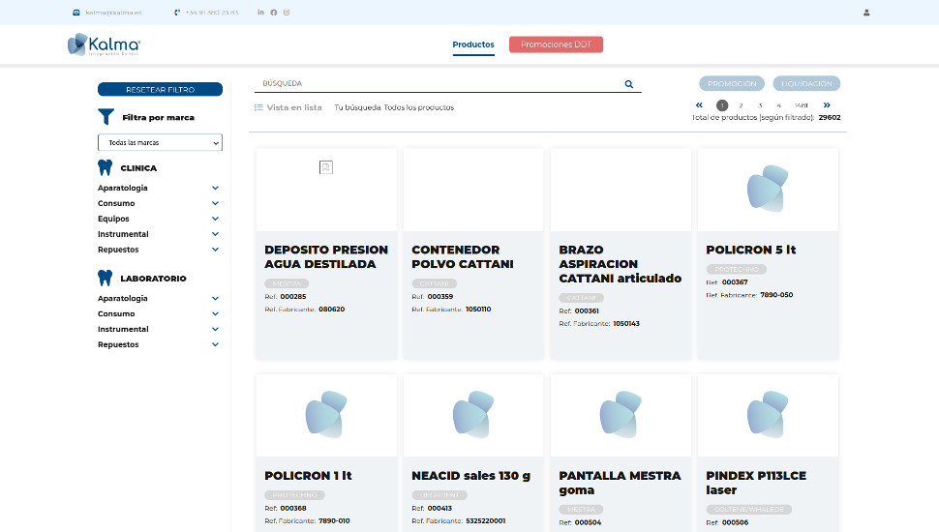Expand Clinica Instrumental category
939x532 pixels.
click(x=159, y=234)
